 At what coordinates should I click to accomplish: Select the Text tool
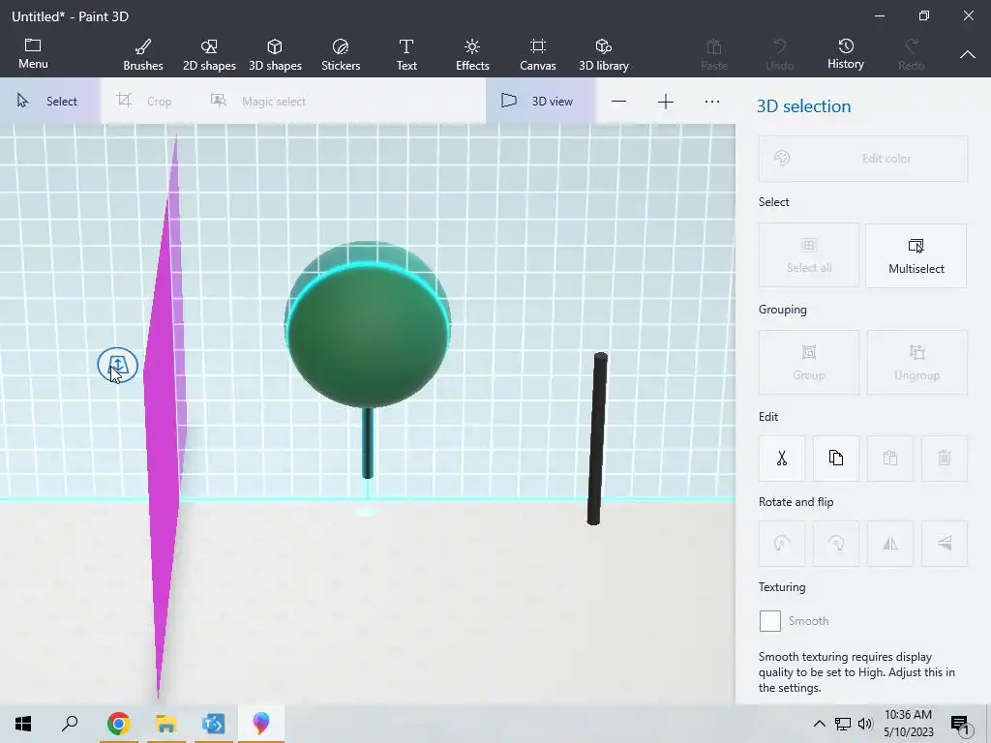406,55
